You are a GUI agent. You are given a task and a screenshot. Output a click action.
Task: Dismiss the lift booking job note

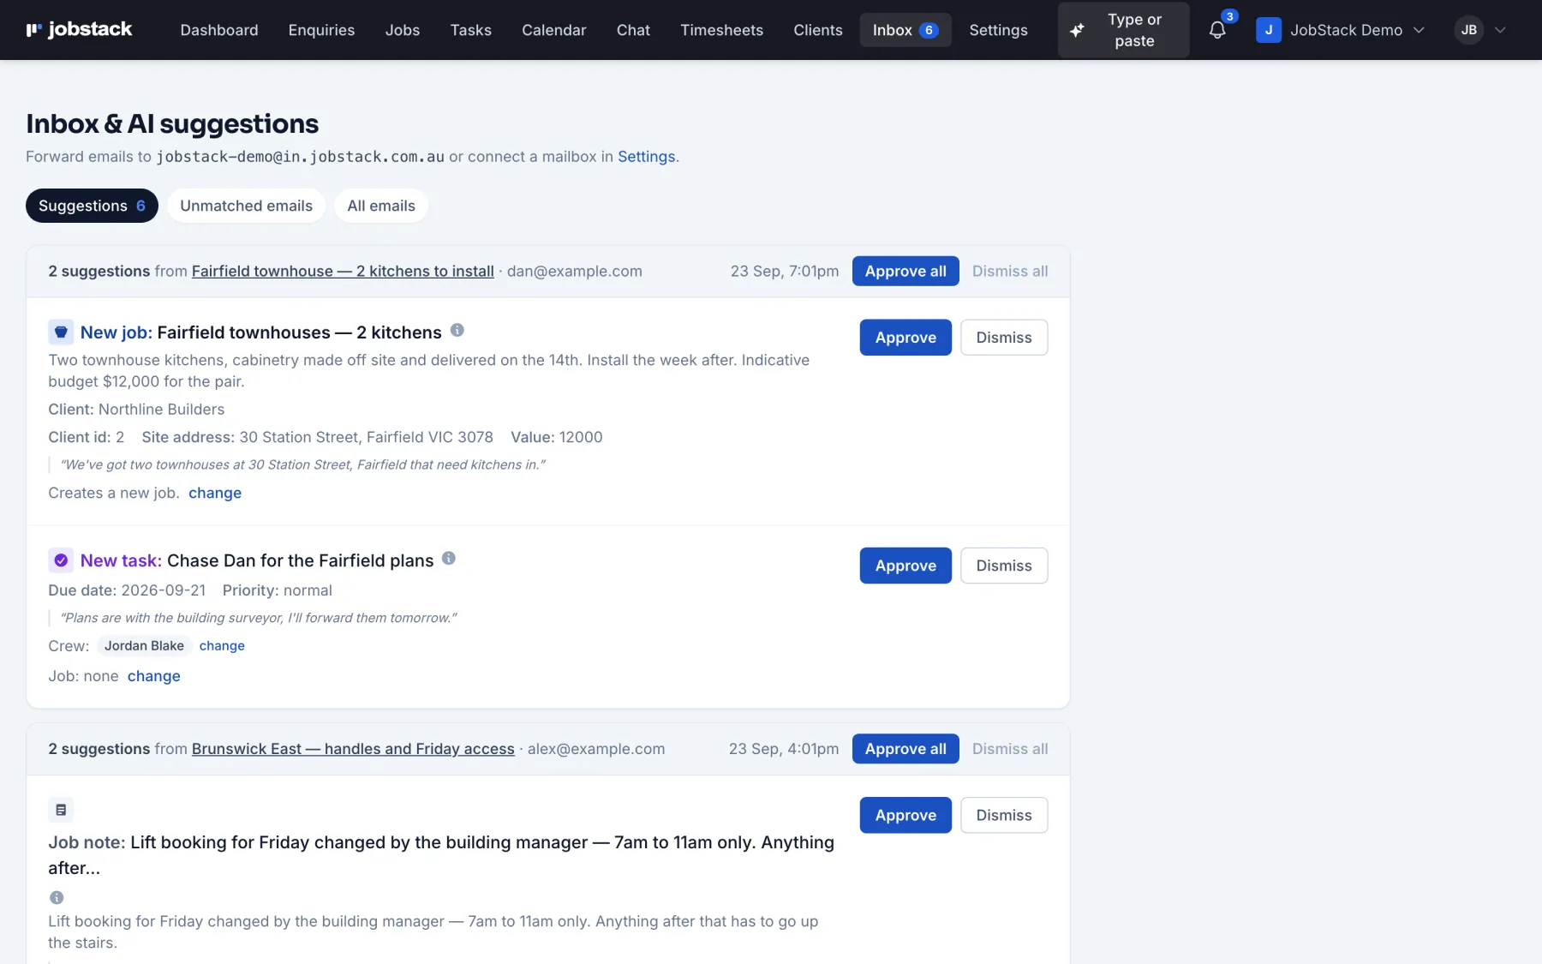coord(1004,815)
